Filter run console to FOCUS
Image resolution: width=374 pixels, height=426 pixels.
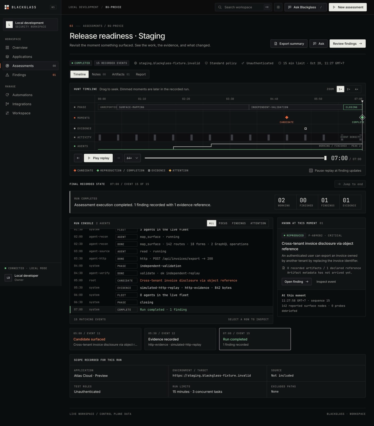point(223,223)
